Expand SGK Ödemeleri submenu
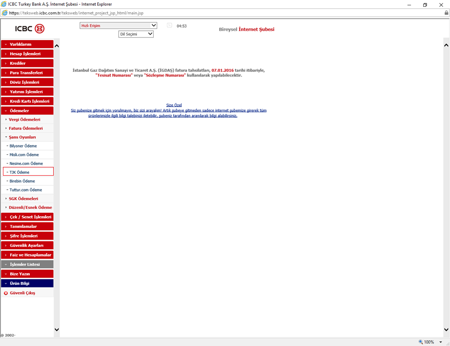Viewport: 450px width, 346px height. tap(28, 199)
